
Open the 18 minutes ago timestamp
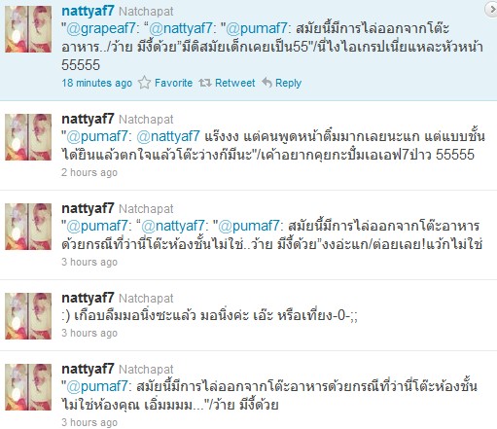tap(97, 83)
